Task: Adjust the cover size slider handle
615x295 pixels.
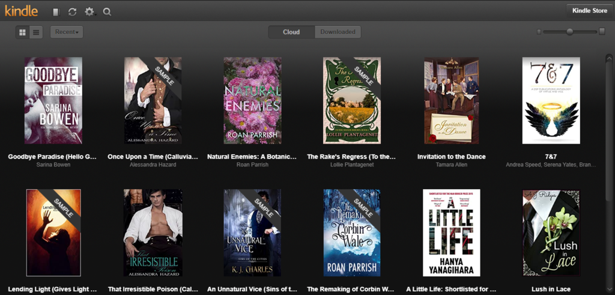Action: point(570,32)
